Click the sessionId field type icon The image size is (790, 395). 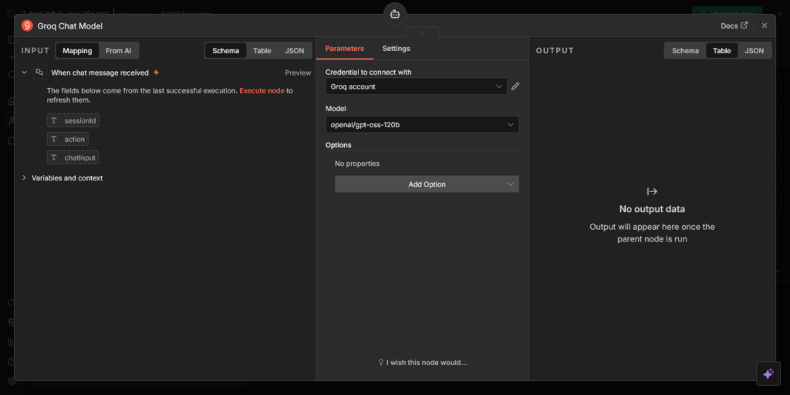[54, 120]
